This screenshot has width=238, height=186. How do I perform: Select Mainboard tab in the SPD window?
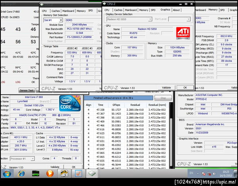68,11
